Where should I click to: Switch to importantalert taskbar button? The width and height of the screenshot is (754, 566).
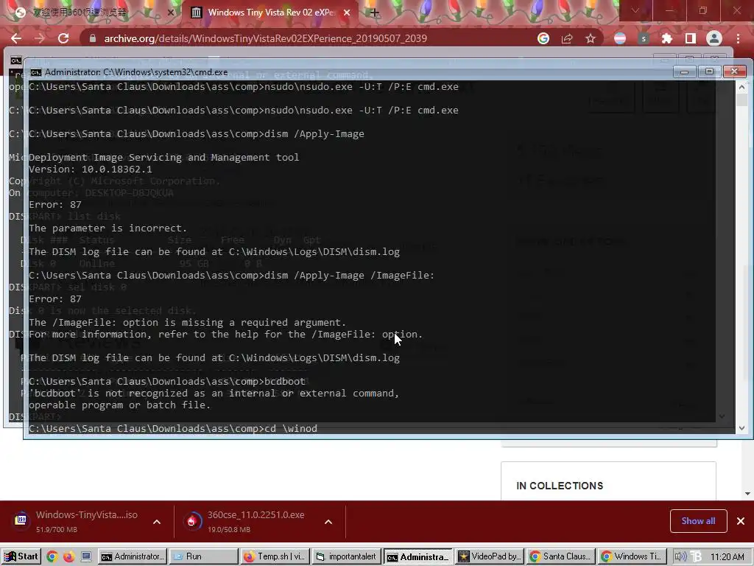[x=346, y=556]
